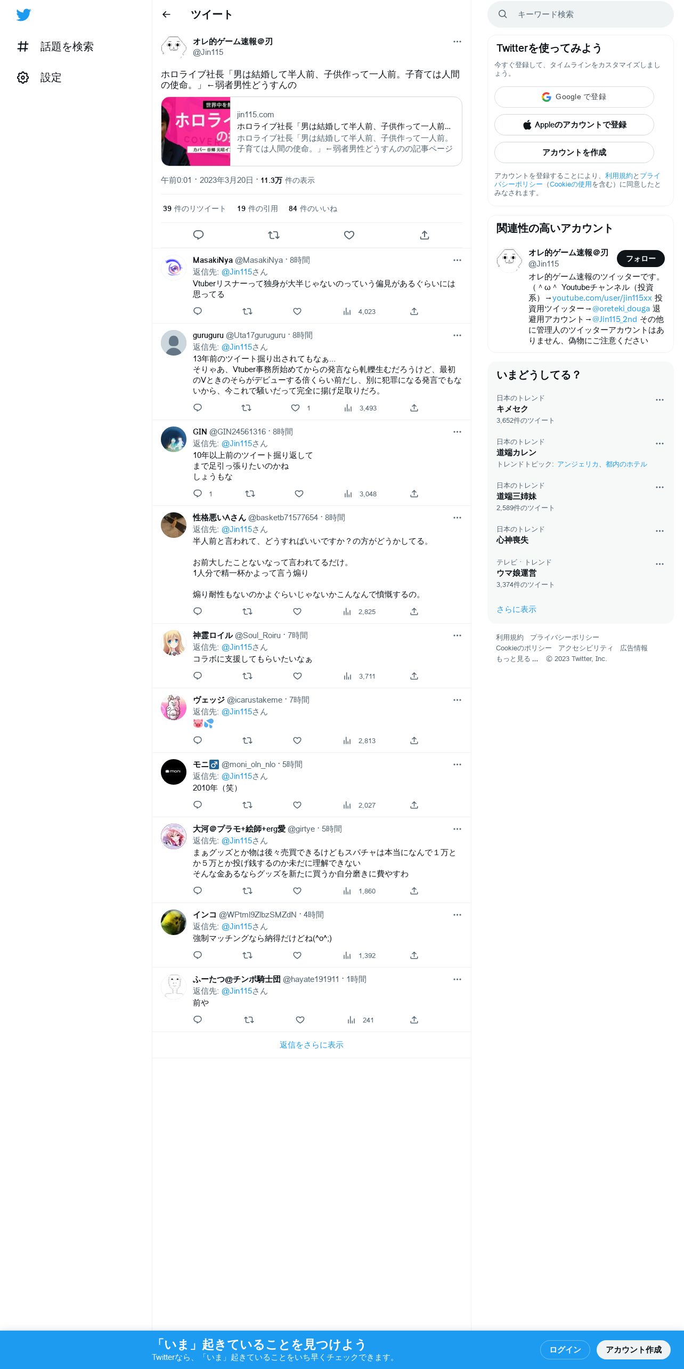Screen dimensions: 684x1369
Task: Click Google で登録 button
Action: click(x=574, y=97)
